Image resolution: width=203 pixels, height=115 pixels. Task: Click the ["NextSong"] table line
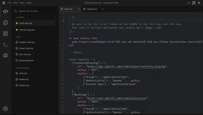83,95
